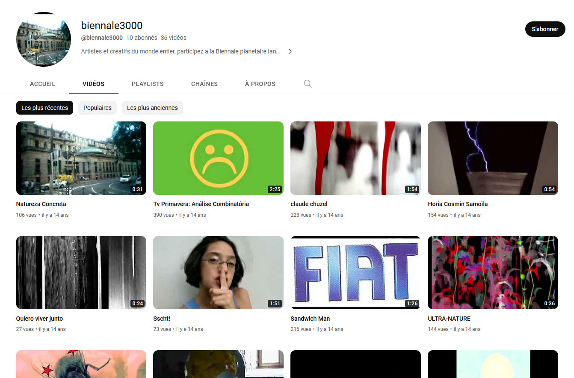The width and height of the screenshot is (574, 378).
Task: Open the lightning Horia Cosmin Samoïla thumbnail
Action: click(493, 158)
